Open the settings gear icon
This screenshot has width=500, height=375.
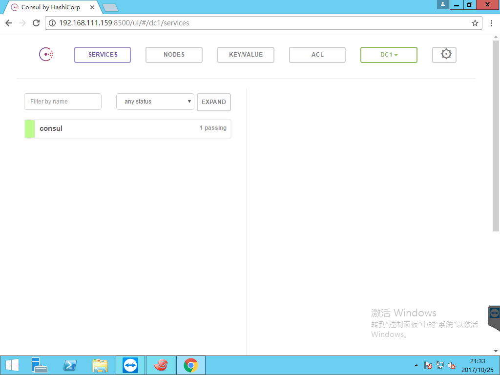(444, 55)
